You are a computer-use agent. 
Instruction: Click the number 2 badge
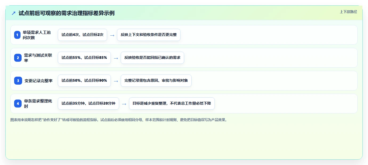pyautogui.click(x=18, y=58)
